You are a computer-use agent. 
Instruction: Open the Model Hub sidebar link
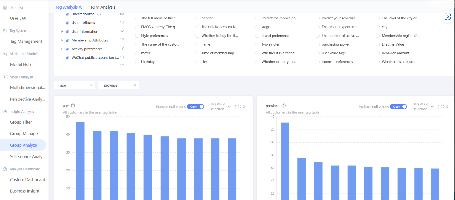(20, 65)
